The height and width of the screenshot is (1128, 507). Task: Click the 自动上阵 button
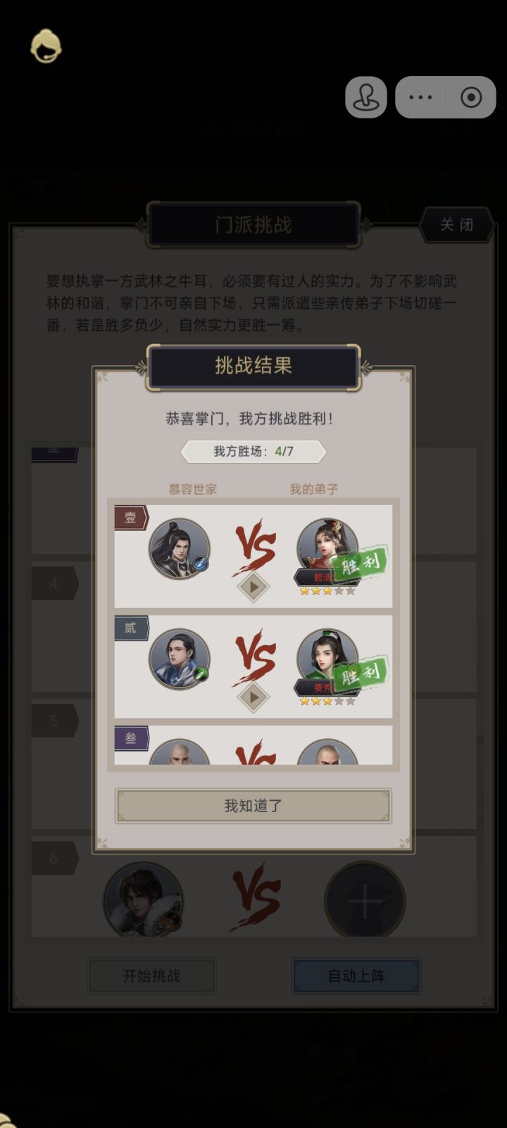pos(356,976)
